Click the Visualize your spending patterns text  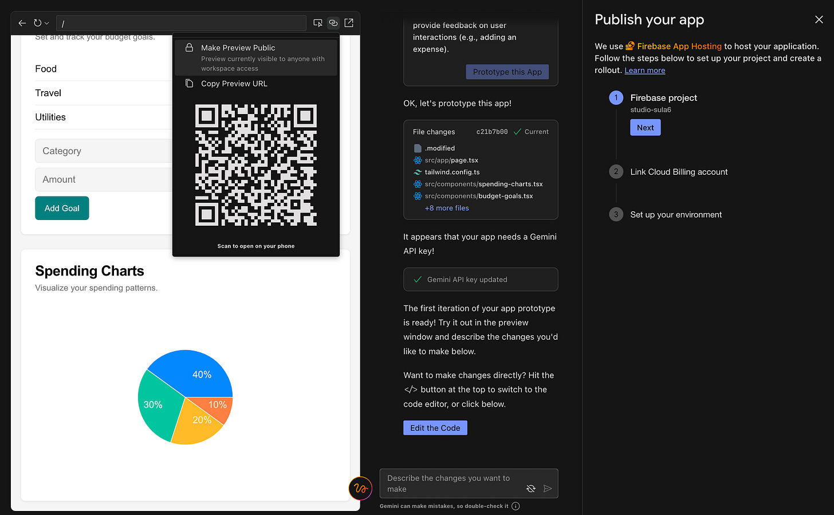(x=96, y=288)
